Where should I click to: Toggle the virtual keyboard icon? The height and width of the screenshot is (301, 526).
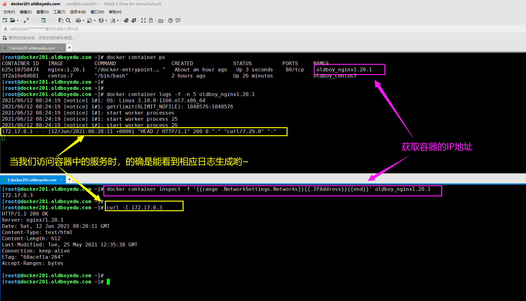[x=161, y=21]
